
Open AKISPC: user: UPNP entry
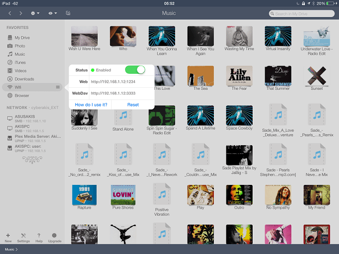33,148
